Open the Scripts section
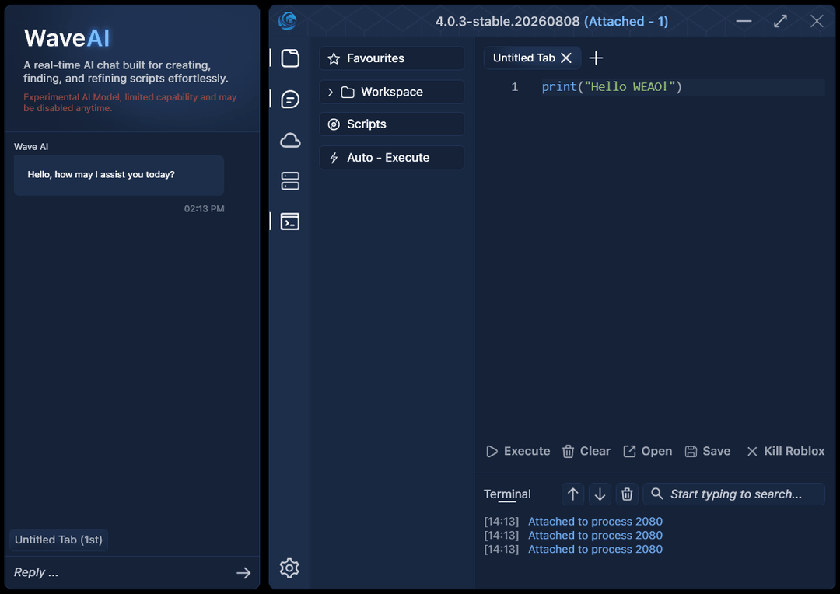This screenshot has width=840, height=594. (x=391, y=124)
